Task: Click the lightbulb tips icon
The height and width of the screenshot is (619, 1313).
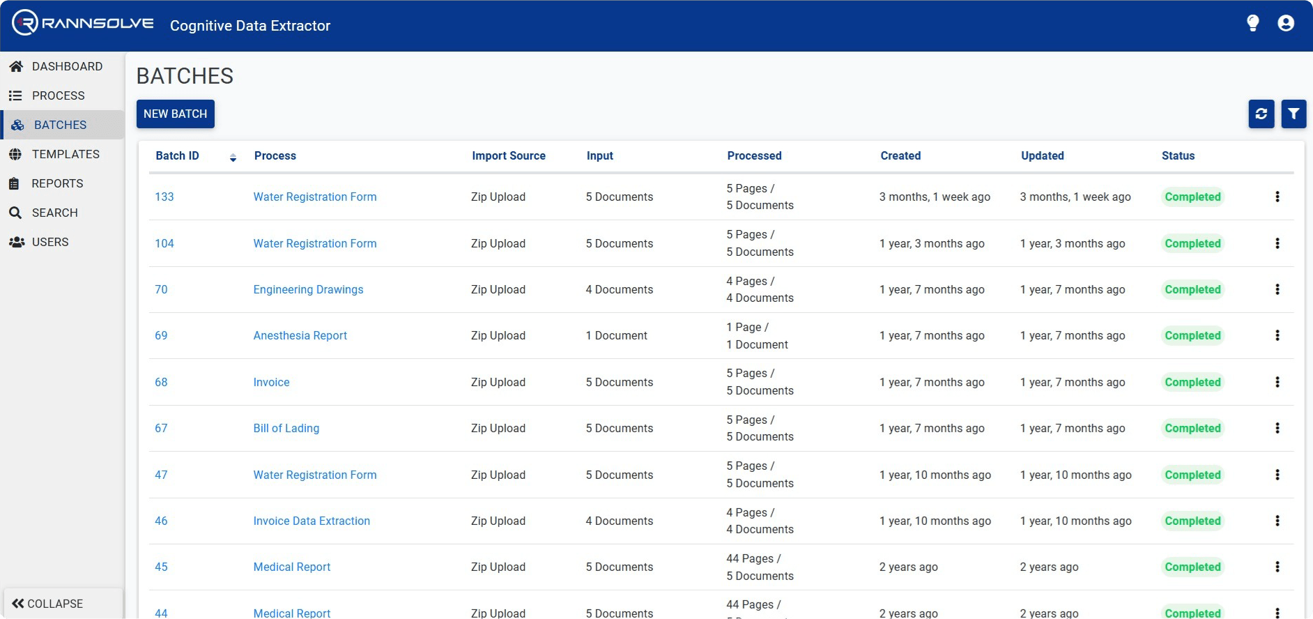Action: (1252, 24)
